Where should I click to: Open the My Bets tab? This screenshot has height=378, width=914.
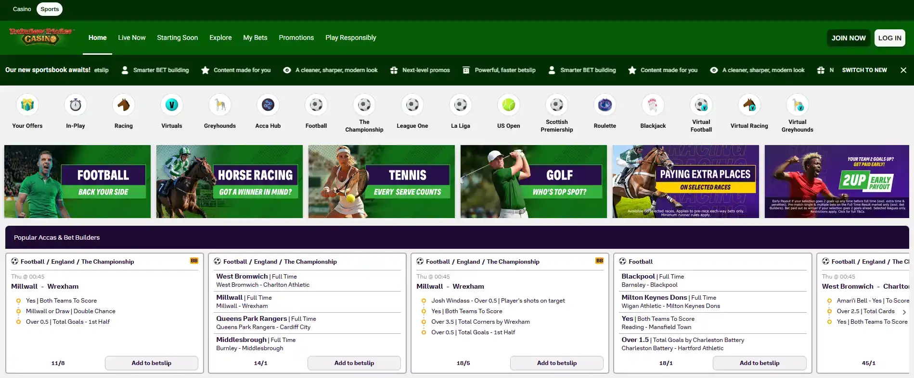pyautogui.click(x=255, y=37)
